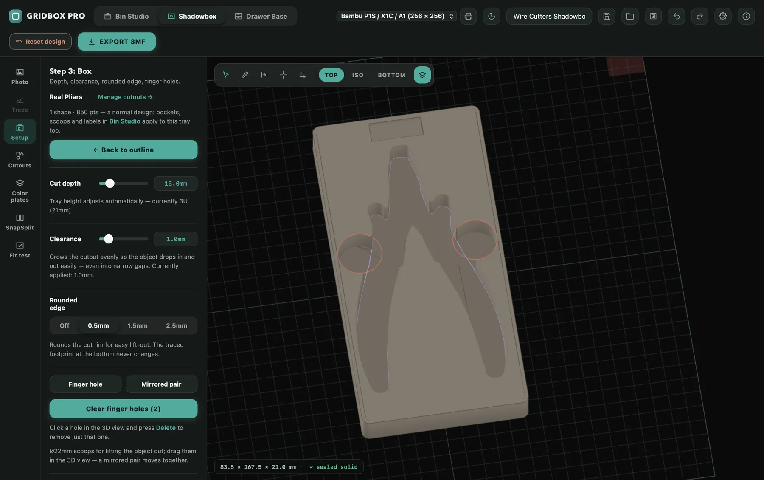Add a Finger hole
Screen dimensions: 764x480
[x=85, y=384]
